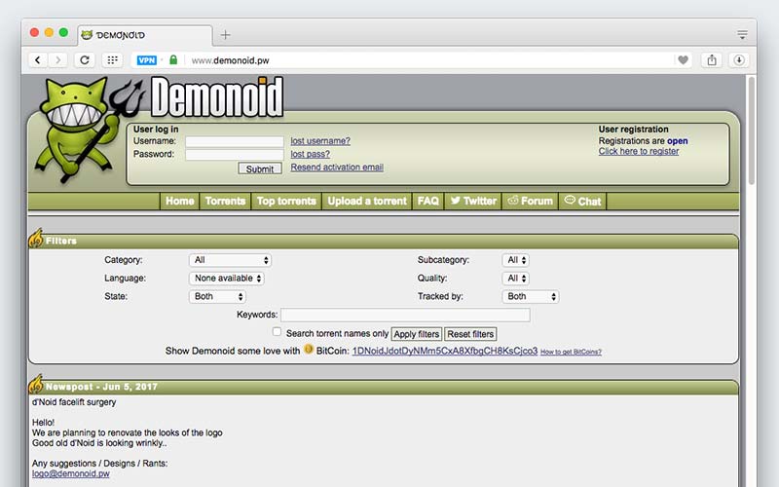Click the BitCoin address link
Viewport: 779px width, 487px height.
coord(445,351)
